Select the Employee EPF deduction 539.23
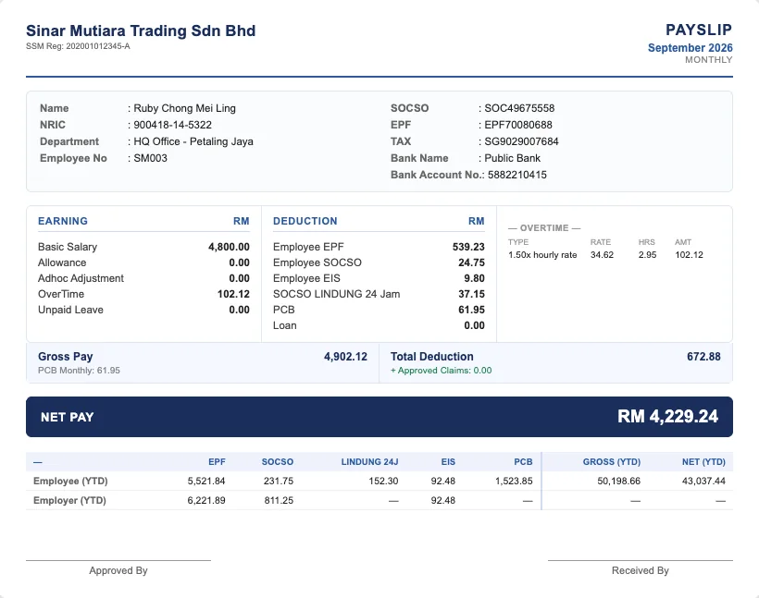 pos(468,247)
